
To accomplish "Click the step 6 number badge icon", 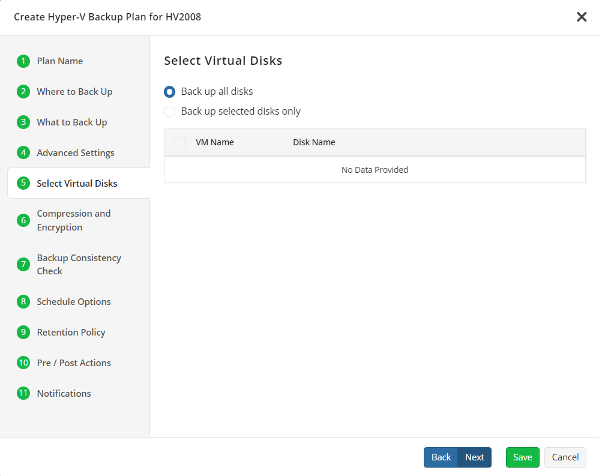I will click(23, 220).
